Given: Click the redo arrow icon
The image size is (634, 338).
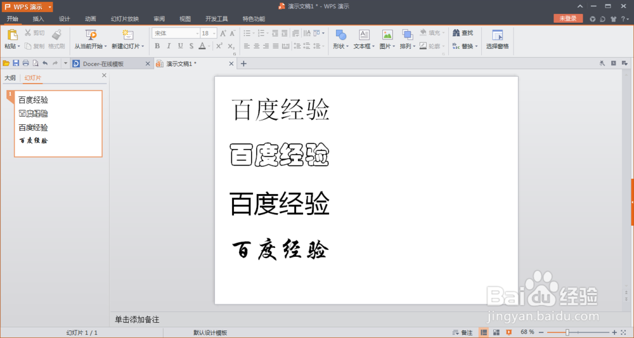Looking at the screenshot, I should click(x=55, y=63).
